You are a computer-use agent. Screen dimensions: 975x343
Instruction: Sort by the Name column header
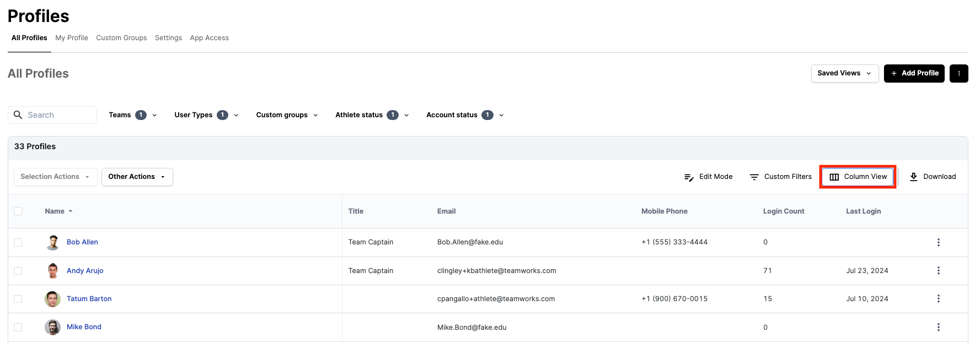pos(55,211)
